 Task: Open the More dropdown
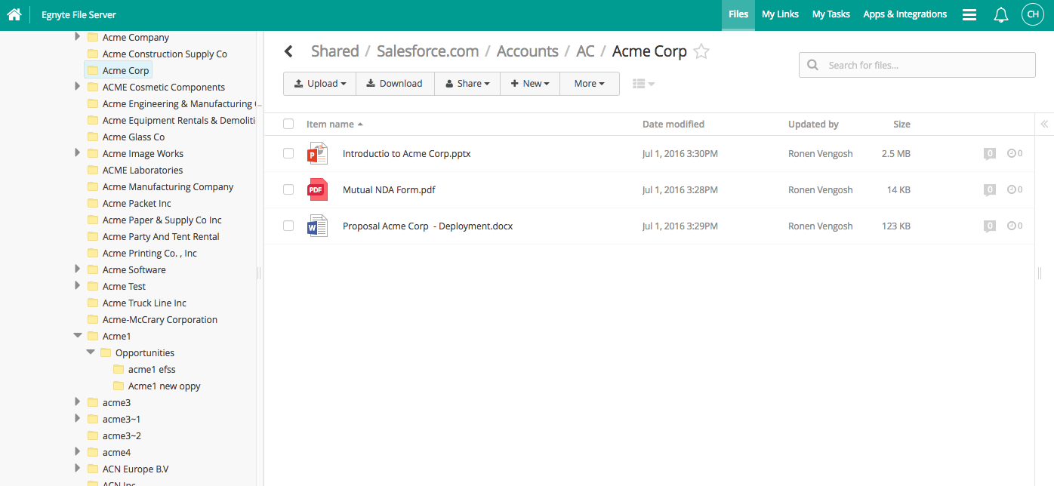pyautogui.click(x=590, y=84)
